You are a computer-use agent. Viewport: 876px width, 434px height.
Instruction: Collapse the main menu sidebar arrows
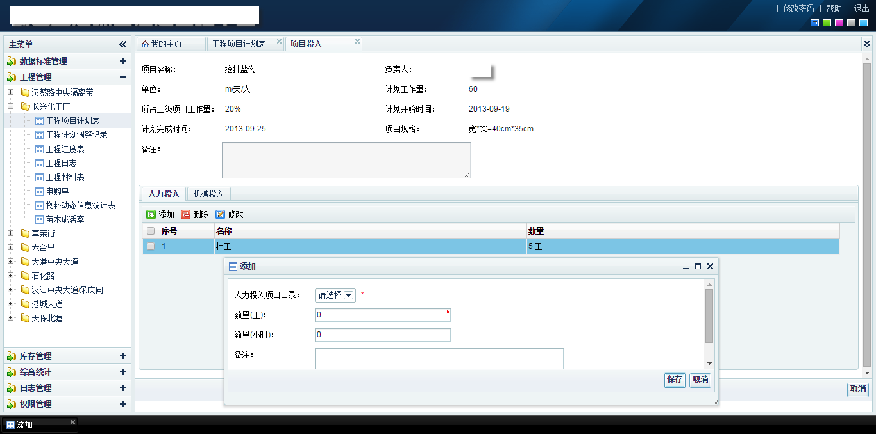point(122,44)
